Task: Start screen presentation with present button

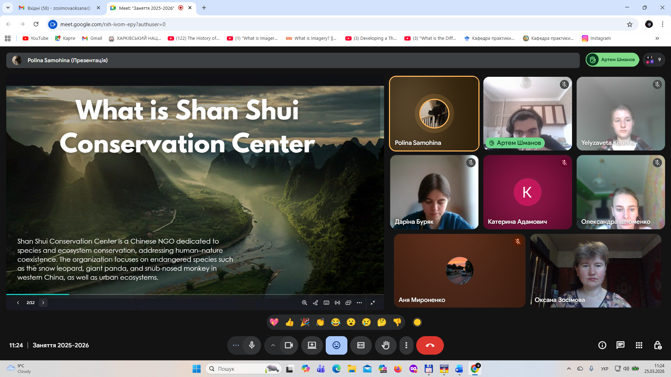Action: point(312,345)
